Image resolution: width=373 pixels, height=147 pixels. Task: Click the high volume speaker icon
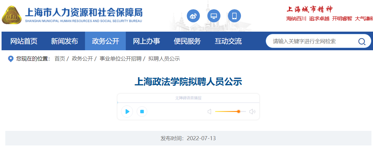[x=252, y=111]
